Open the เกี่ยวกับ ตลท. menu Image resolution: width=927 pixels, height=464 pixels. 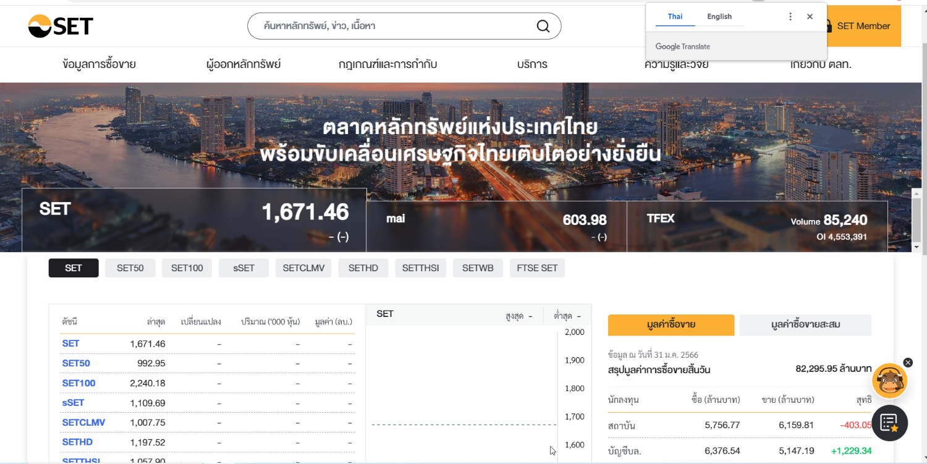point(821,64)
